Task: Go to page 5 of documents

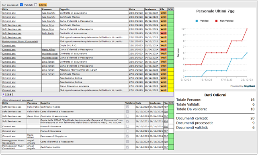Action: [12, 94]
